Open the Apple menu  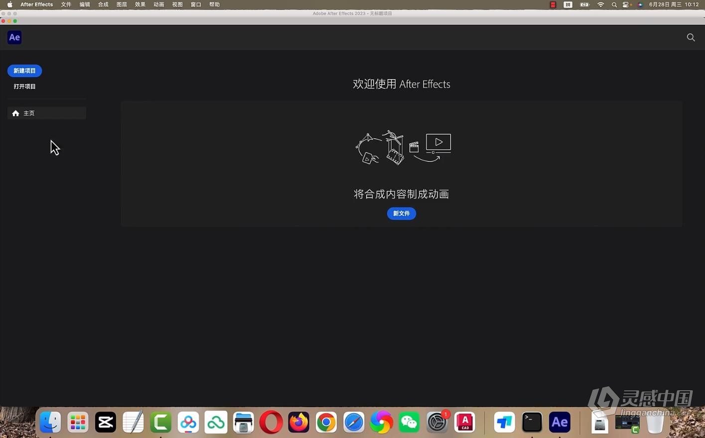[x=9, y=4]
